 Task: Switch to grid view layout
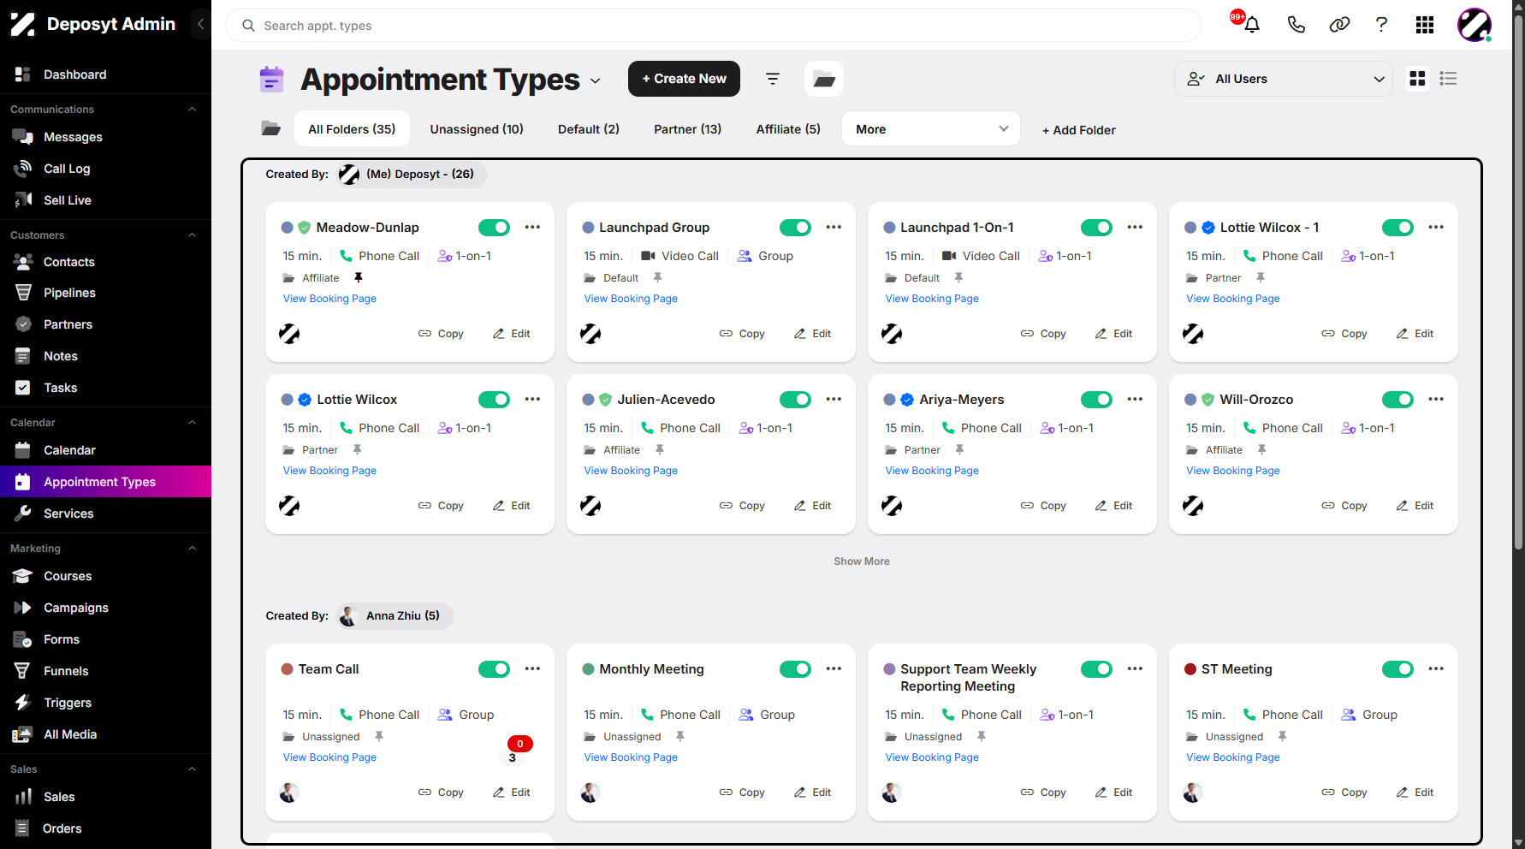pos(1417,79)
